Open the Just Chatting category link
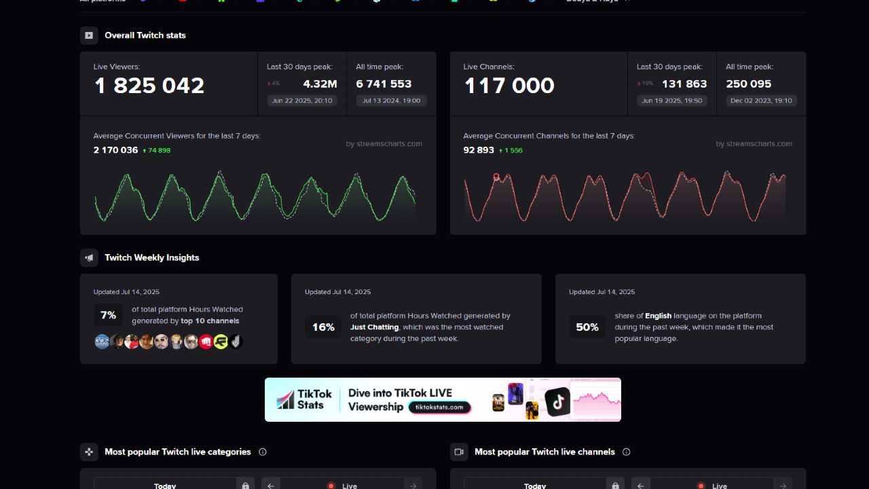This screenshot has width=869, height=489. 374,327
